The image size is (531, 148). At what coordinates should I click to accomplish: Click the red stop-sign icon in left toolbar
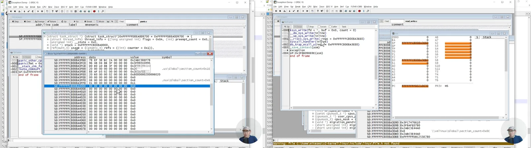[94, 11]
